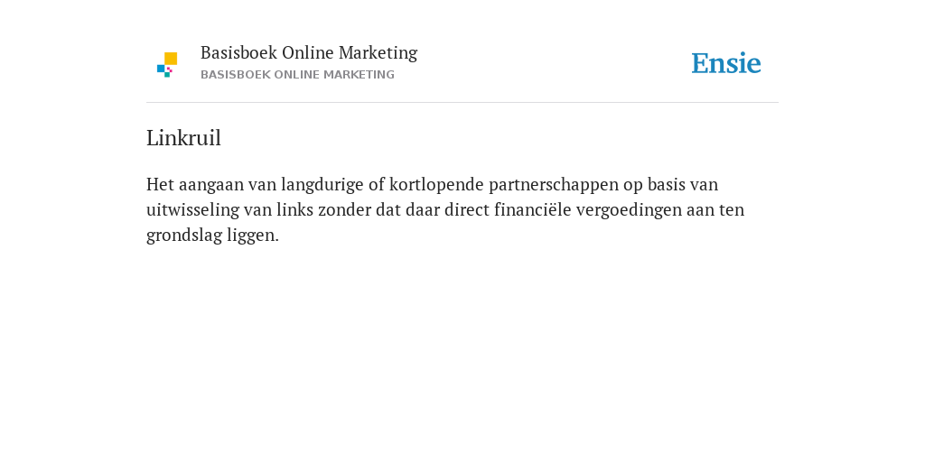Click the opening word "Het" of the definition
The width and height of the screenshot is (925, 462).
click(x=160, y=184)
